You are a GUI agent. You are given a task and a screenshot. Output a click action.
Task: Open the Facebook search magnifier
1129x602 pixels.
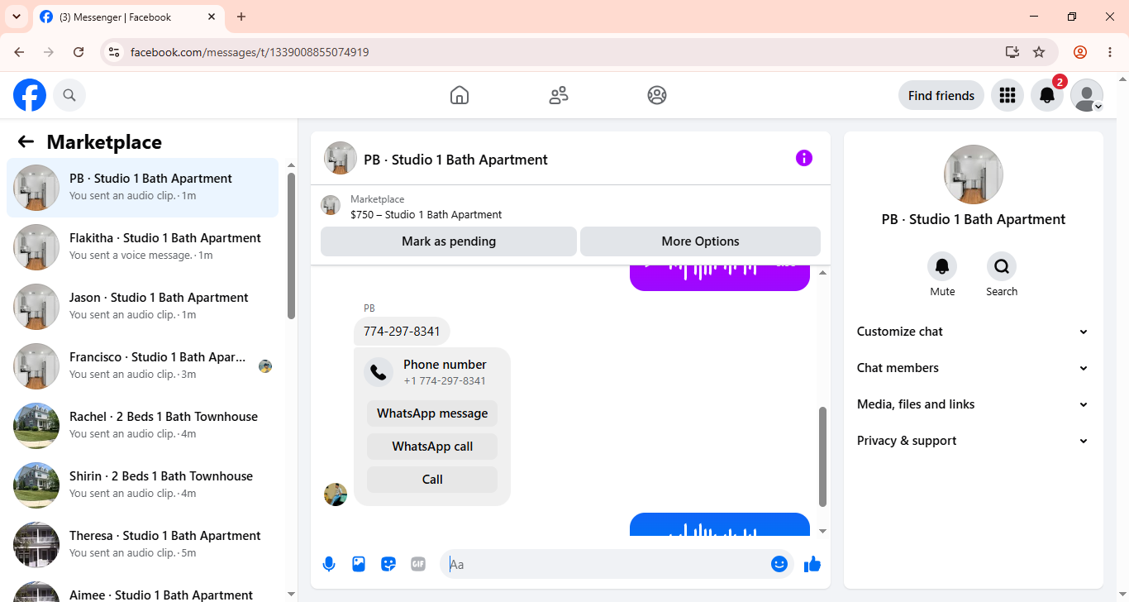tap(69, 95)
